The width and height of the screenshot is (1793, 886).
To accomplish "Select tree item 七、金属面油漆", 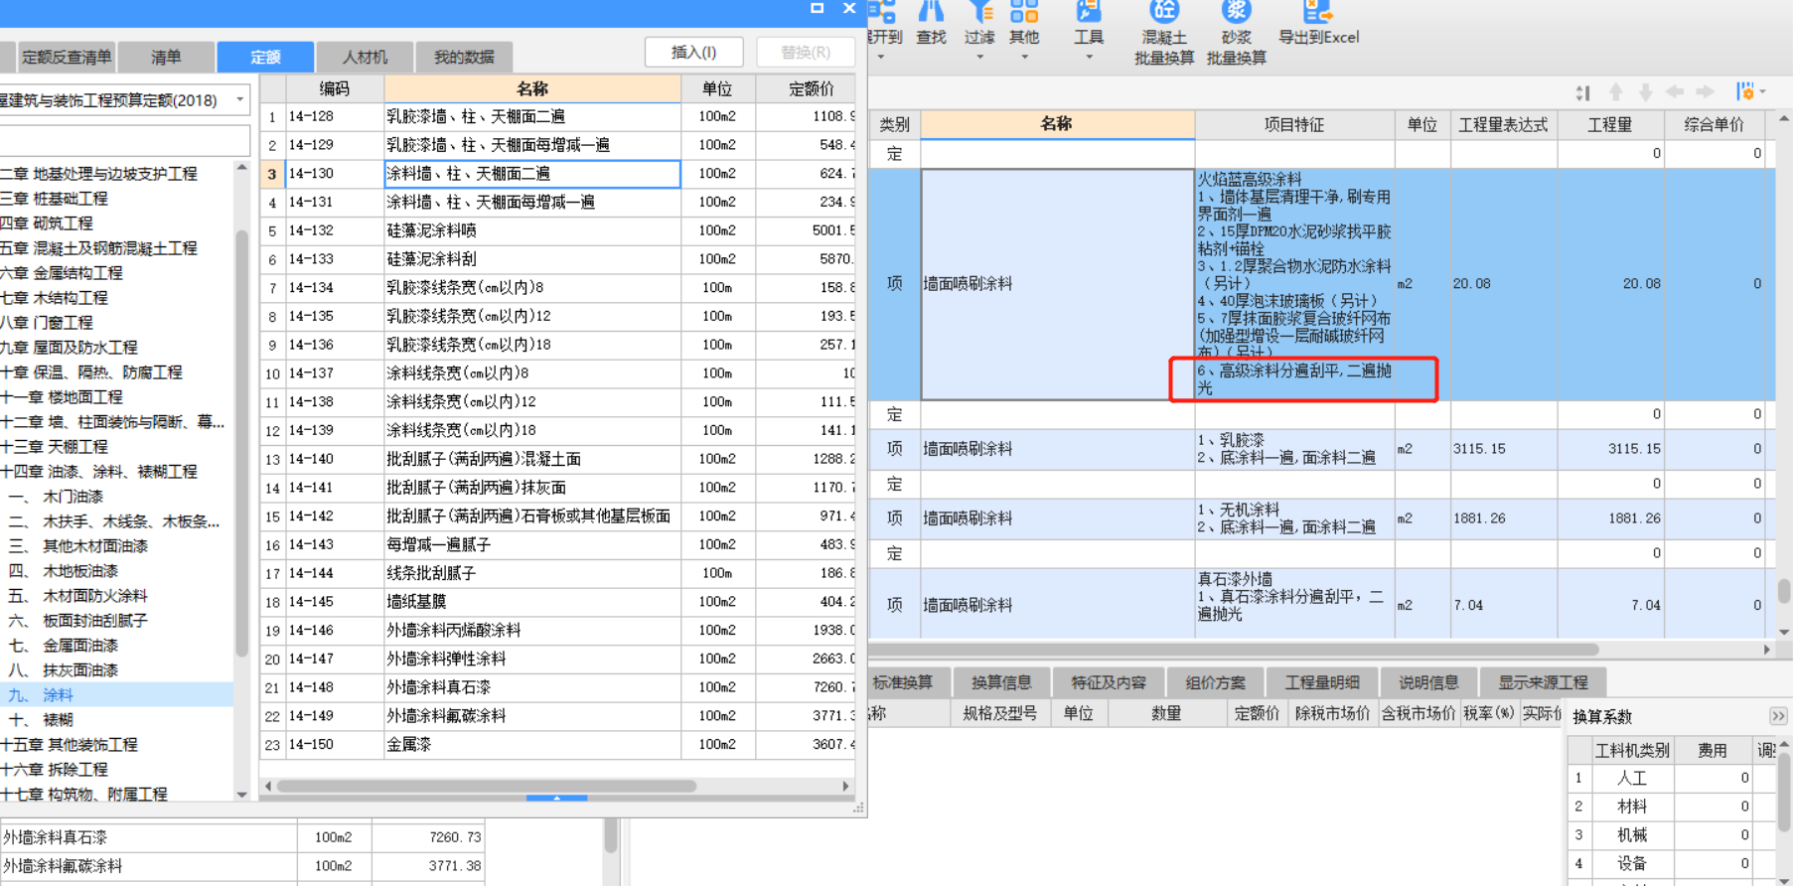I will click(x=63, y=646).
